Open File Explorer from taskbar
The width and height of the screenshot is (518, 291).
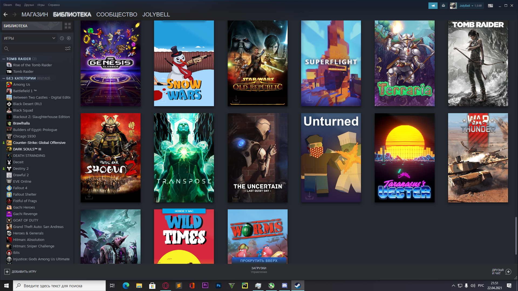coord(139,286)
